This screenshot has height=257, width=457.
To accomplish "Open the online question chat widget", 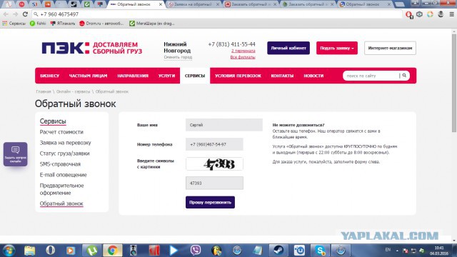I will [x=16, y=154].
